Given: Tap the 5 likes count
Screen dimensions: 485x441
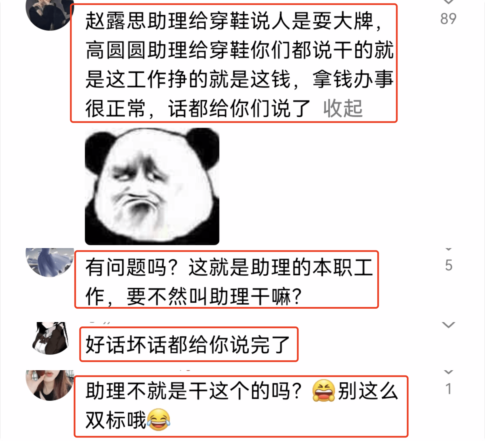Looking at the screenshot, I should pos(448,265).
